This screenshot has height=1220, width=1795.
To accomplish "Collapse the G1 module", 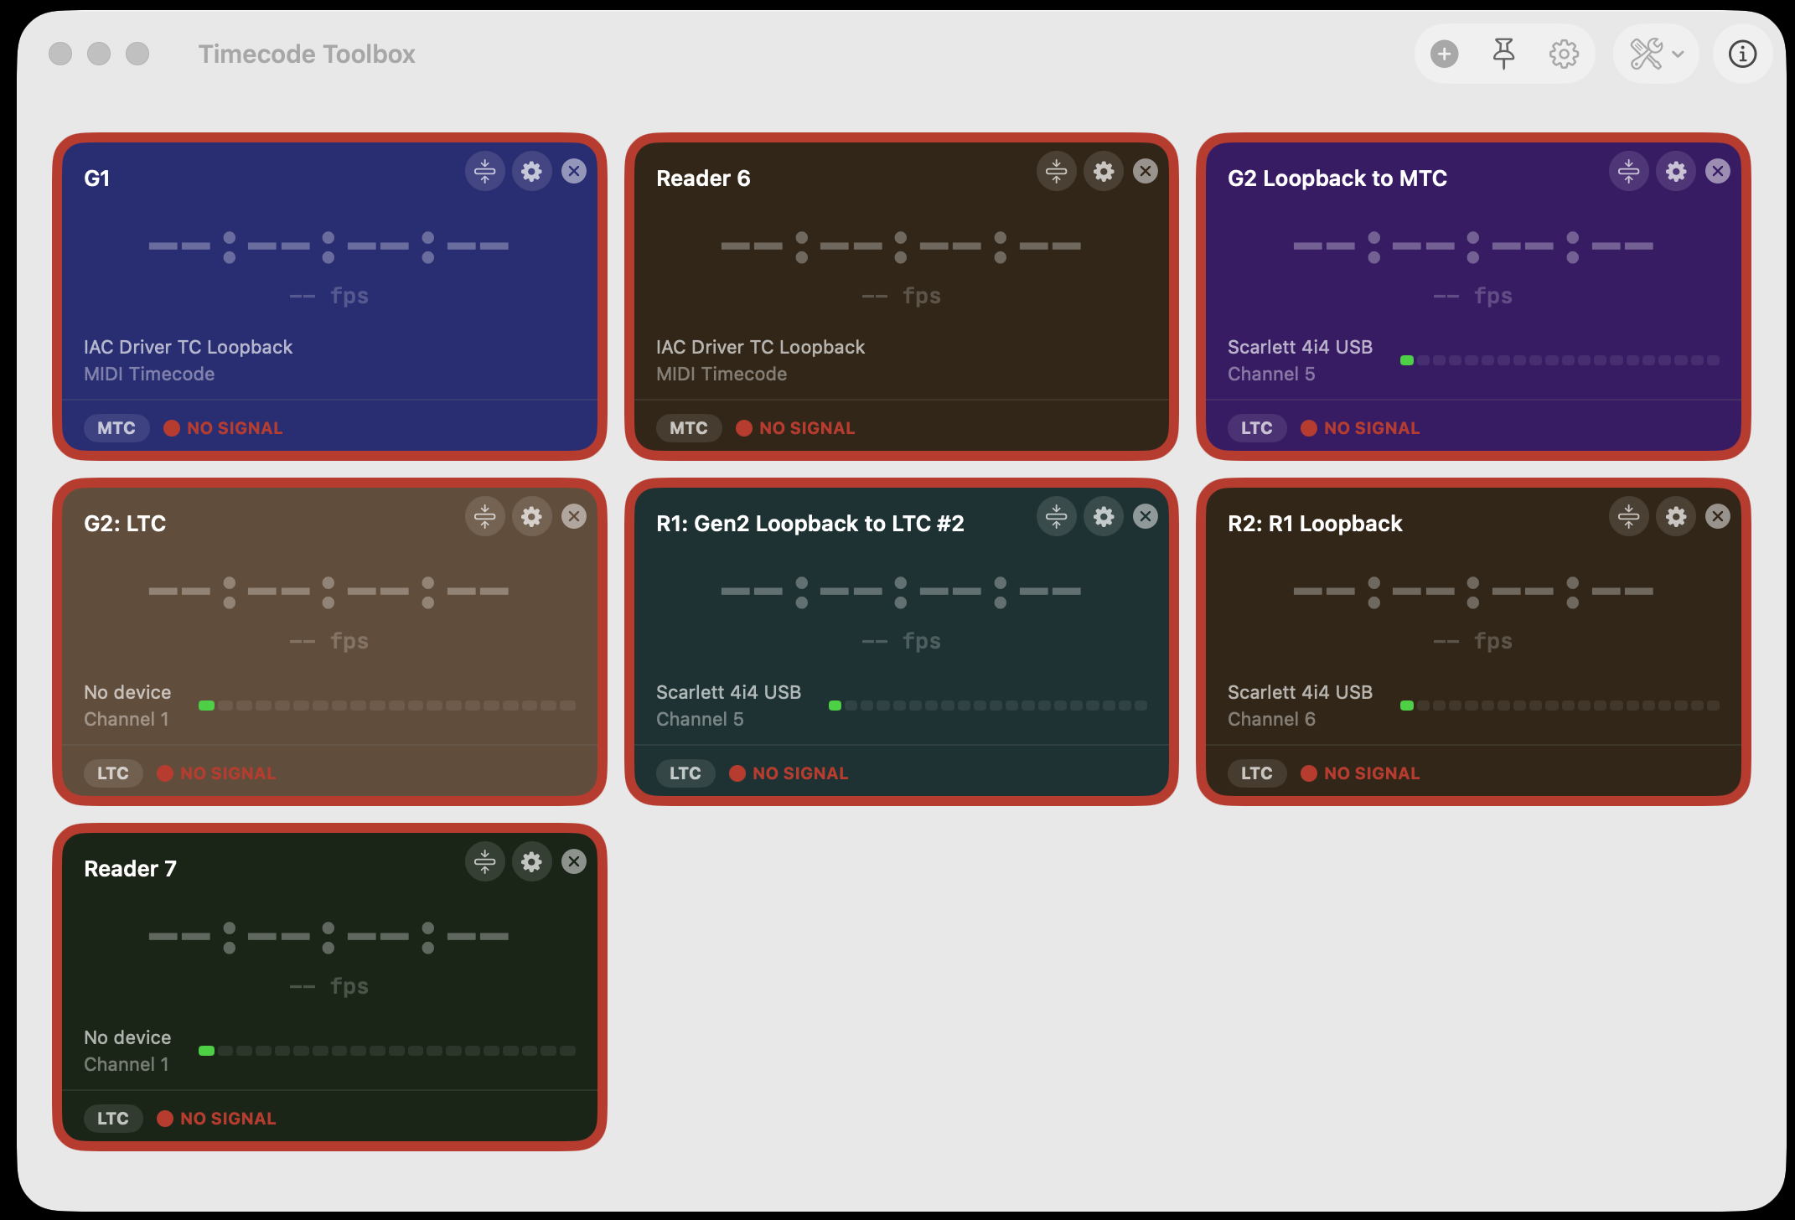I will (484, 172).
